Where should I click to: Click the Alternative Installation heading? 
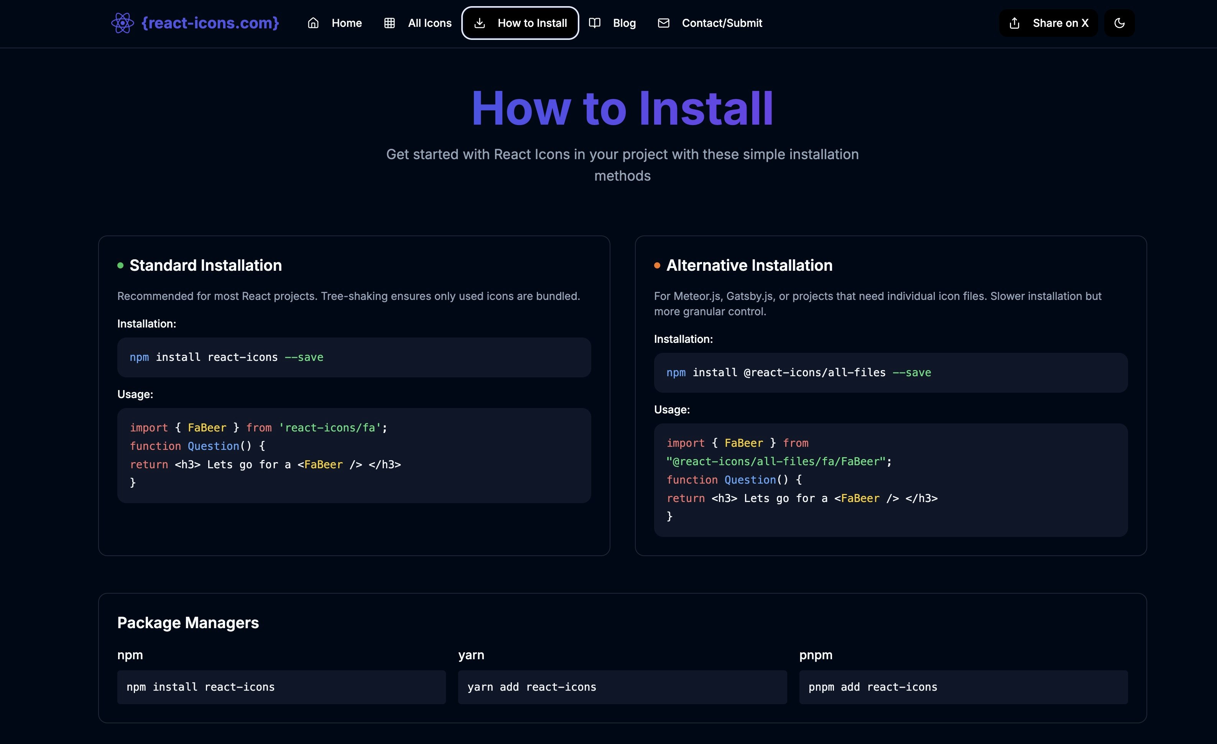point(749,265)
